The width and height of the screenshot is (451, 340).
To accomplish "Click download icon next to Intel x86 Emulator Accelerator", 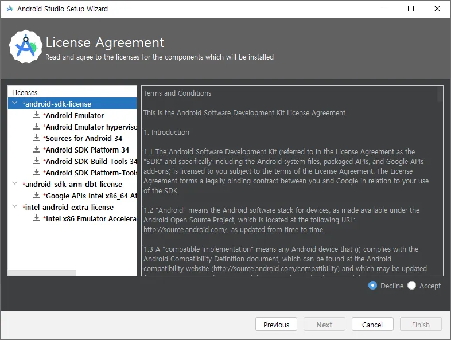I will pyautogui.click(x=37, y=218).
